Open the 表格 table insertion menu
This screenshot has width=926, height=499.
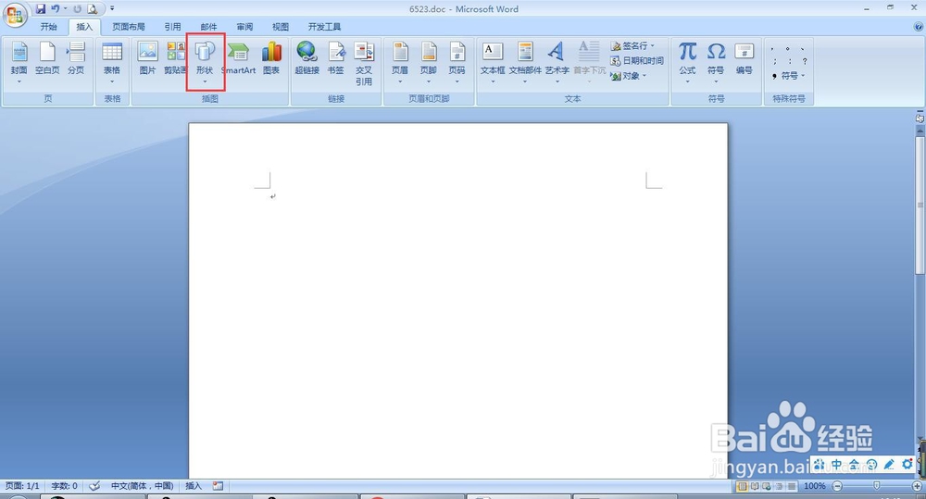112,62
